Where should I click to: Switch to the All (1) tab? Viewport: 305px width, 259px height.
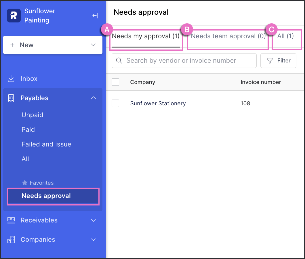(285, 36)
